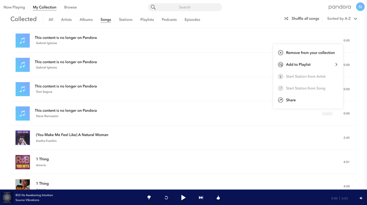This screenshot has height=205, width=367.
Task: Mute audio using the volume icon
Action: (361, 198)
